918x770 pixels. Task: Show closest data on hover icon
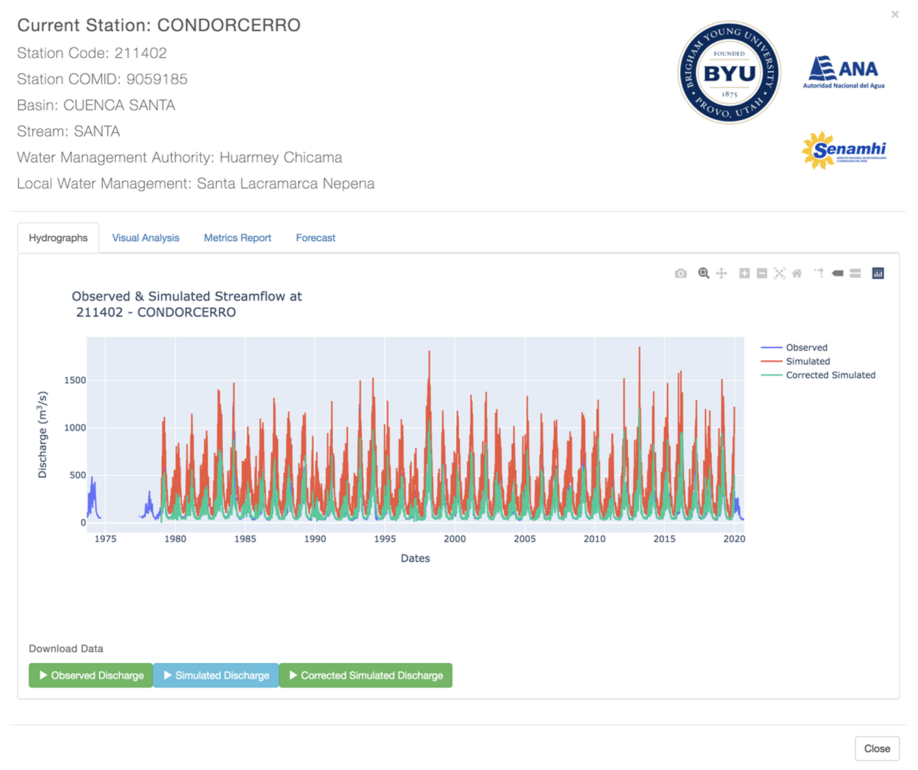pyautogui.click(x=838, y=273)
